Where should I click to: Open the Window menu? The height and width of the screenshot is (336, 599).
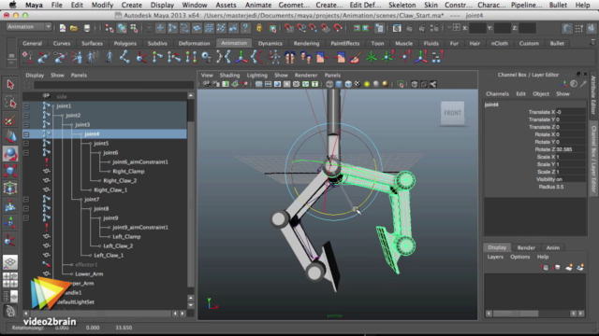(195, 5)
